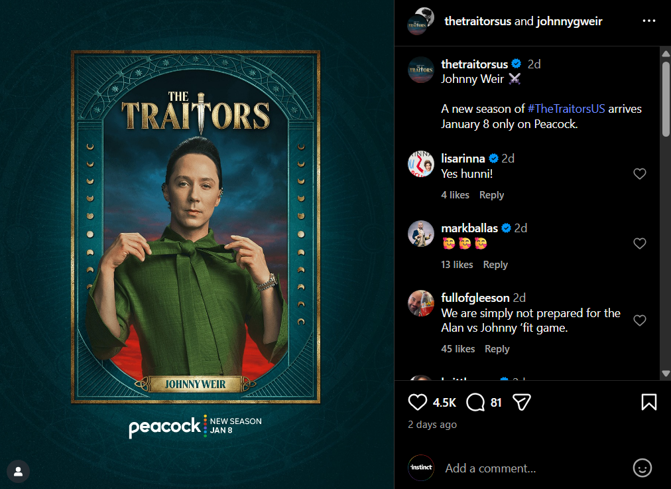
Task: Click scrollbar down arrow in comments
Action: [666, 374]
